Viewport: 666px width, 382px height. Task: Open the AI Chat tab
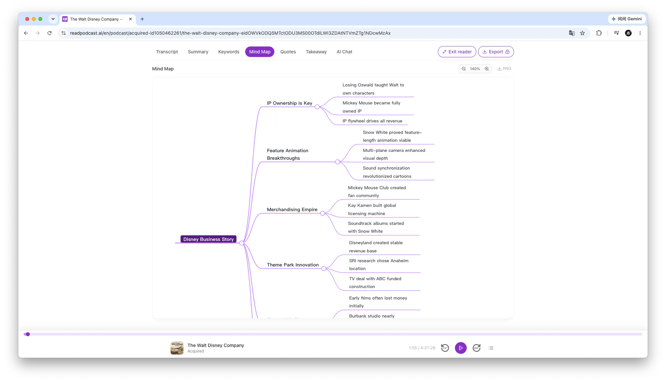(x=344, y=52)
